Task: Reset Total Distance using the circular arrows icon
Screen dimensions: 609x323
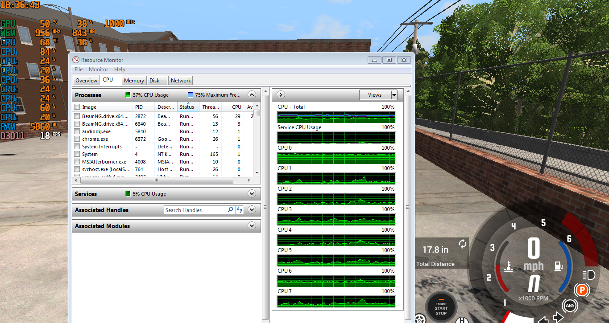Action: pyautogui.click(x=462, y=244)
